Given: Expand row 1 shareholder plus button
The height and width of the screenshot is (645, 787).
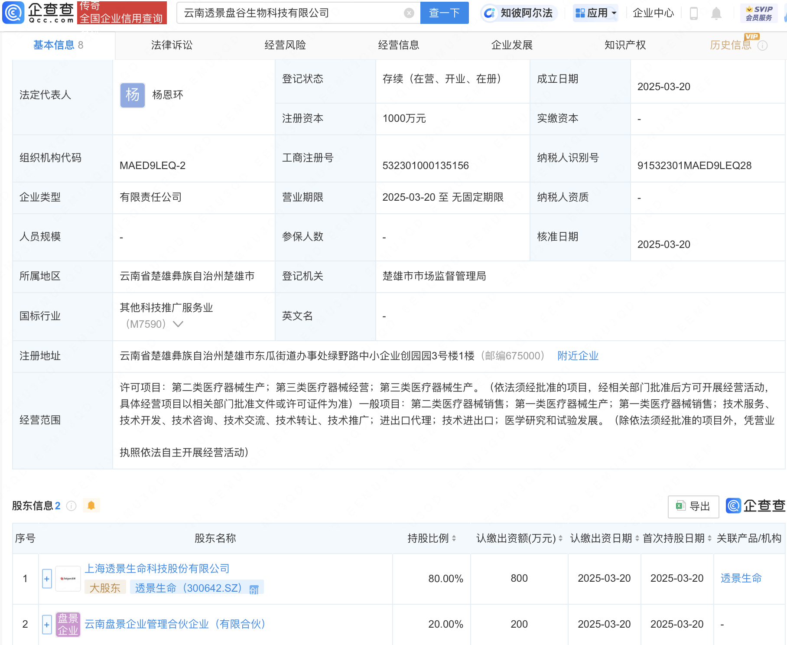Looking at the screenshot, I should (x=47, y=579).
